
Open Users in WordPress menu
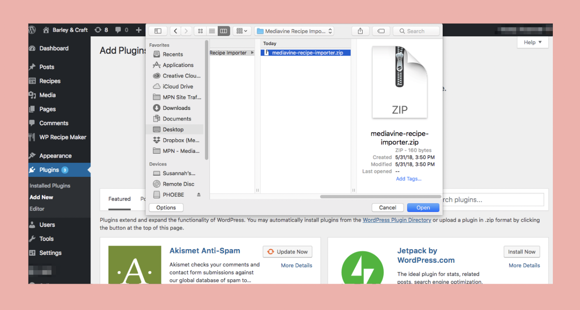coord(47,225)
